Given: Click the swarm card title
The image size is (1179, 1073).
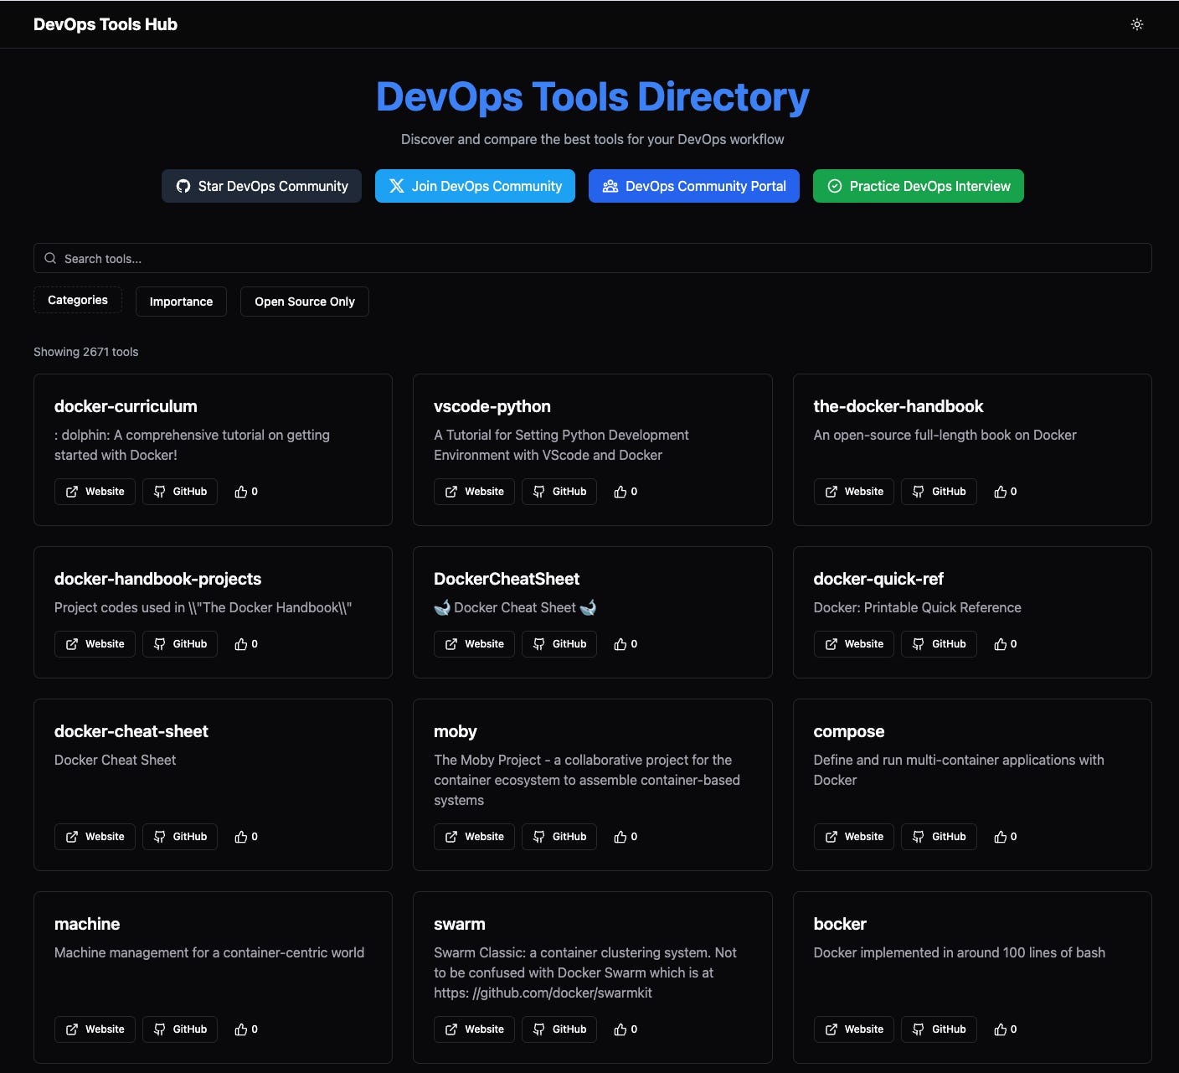Looking at the screenshot, I should point(460,924).
